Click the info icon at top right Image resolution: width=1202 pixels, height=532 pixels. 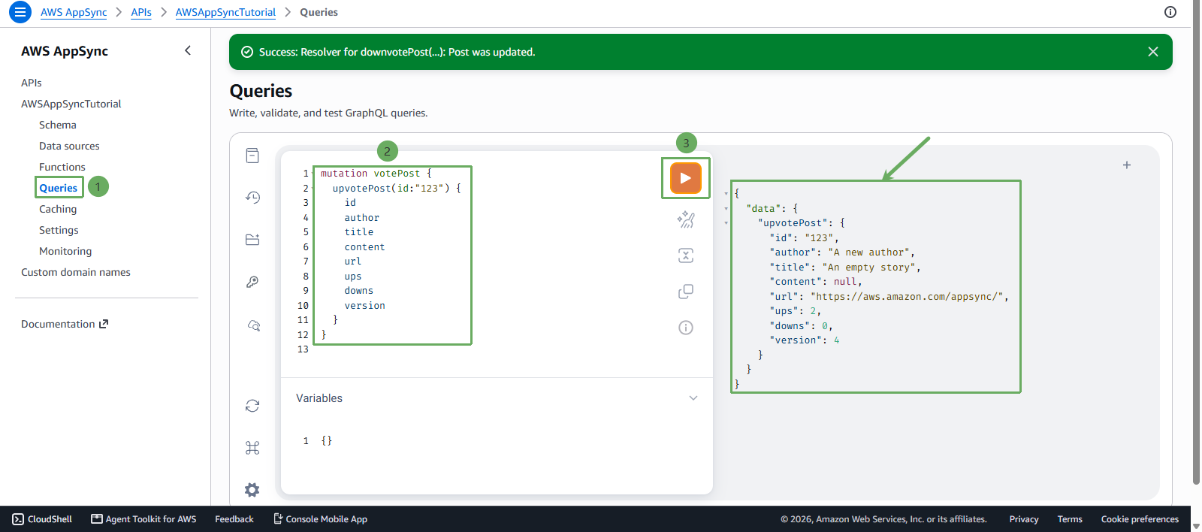pos(1170,12)
